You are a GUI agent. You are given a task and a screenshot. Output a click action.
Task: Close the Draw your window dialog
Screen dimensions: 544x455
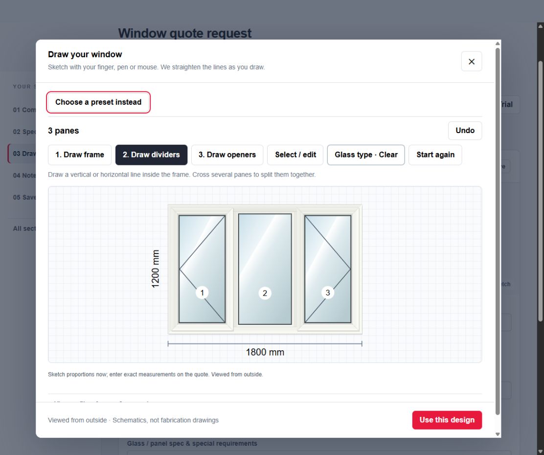[x=471, y=62]
